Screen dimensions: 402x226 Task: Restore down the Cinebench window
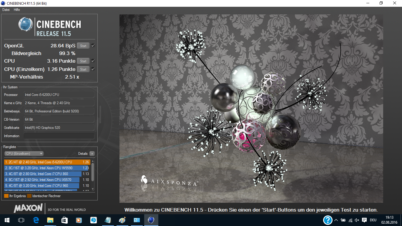[x=381, y=3]
